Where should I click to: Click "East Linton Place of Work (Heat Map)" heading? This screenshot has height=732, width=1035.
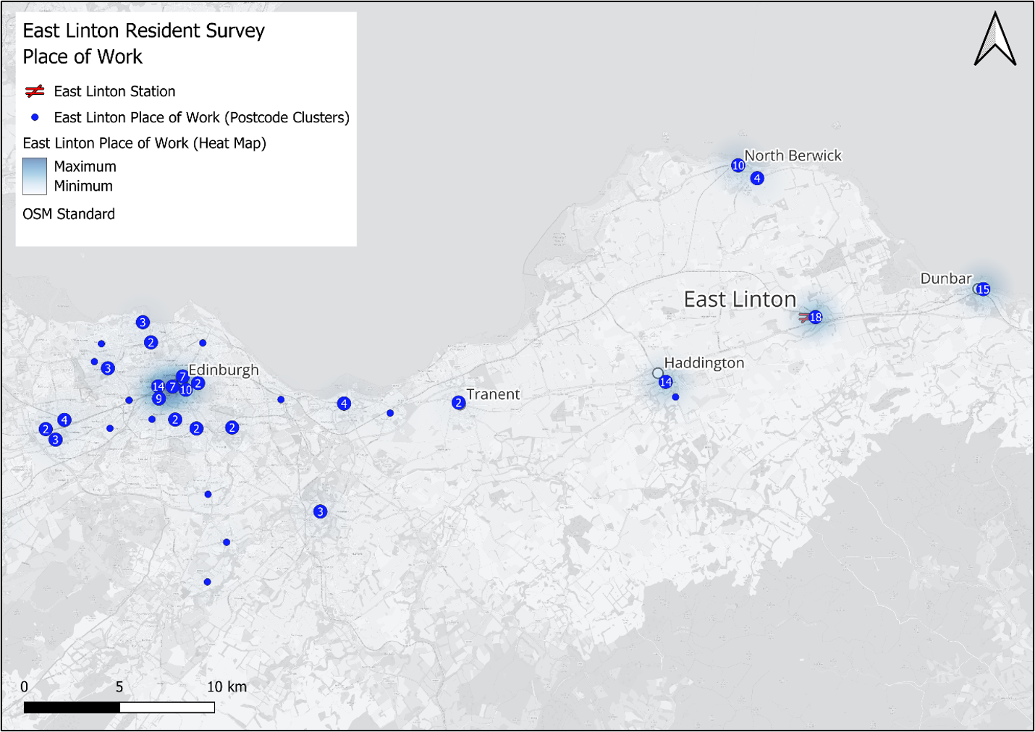pos(144,143)
